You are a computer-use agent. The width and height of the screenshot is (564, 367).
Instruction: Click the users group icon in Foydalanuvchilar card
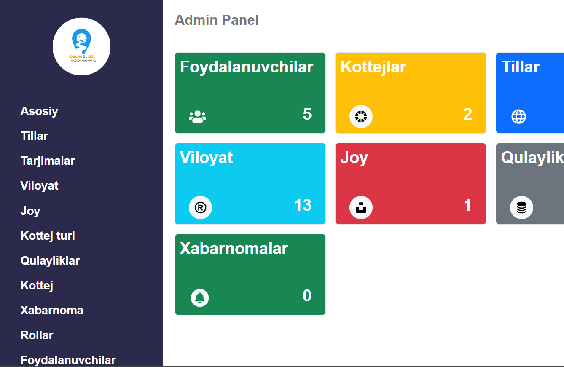click(x=197, y=117)
